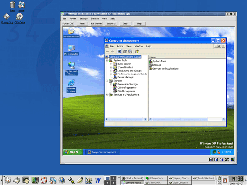The image size is (247, 185).
Task: Open the Devices menu in VMware Workstation
Action: 95,19
